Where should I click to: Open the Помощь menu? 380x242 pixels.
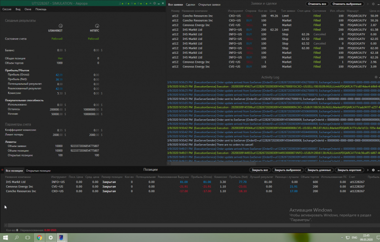(x=41, y=9)
